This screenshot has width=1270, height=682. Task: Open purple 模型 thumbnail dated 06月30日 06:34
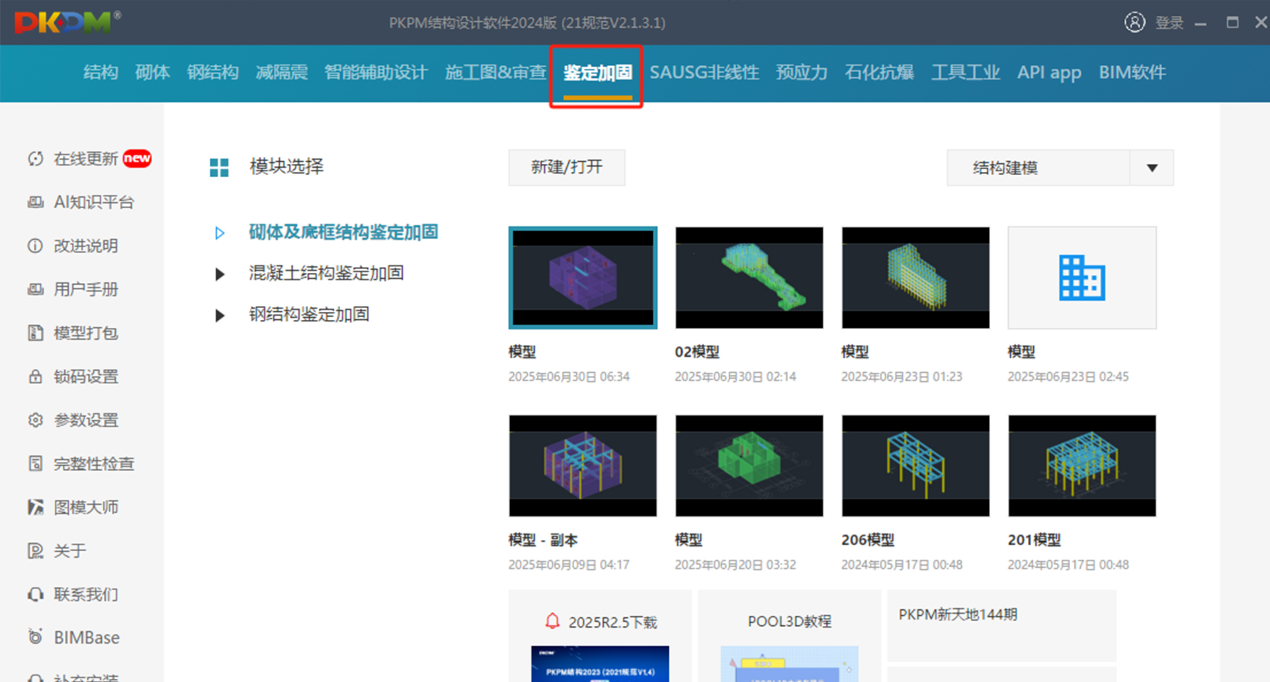(583, 278)
